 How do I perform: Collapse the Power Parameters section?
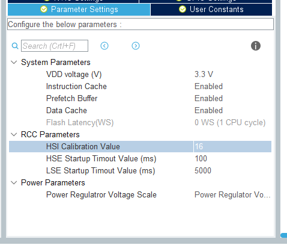tap(14, 182)
